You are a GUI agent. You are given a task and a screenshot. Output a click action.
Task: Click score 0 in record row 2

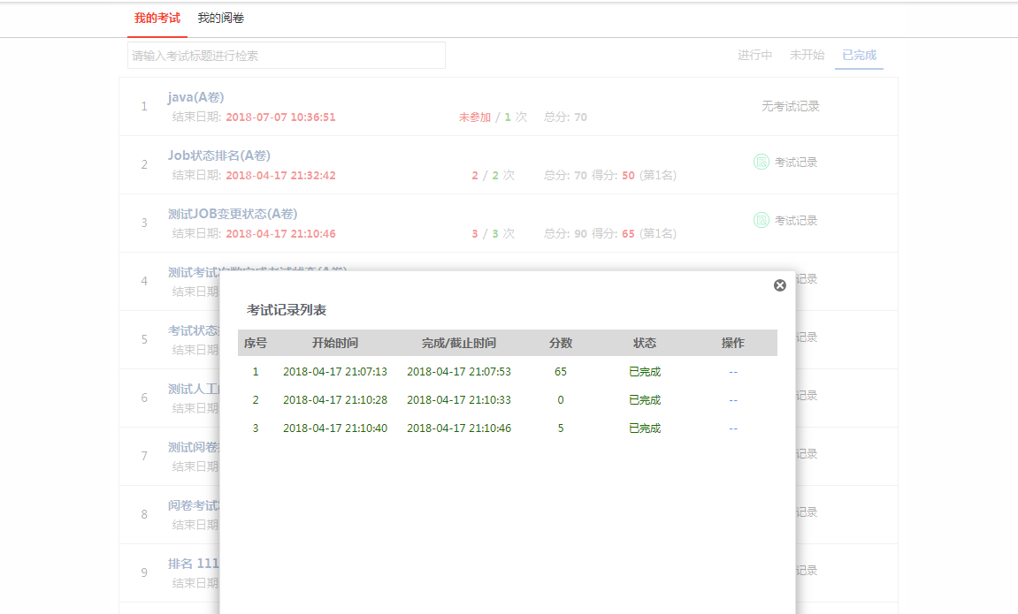coord(560,400)
